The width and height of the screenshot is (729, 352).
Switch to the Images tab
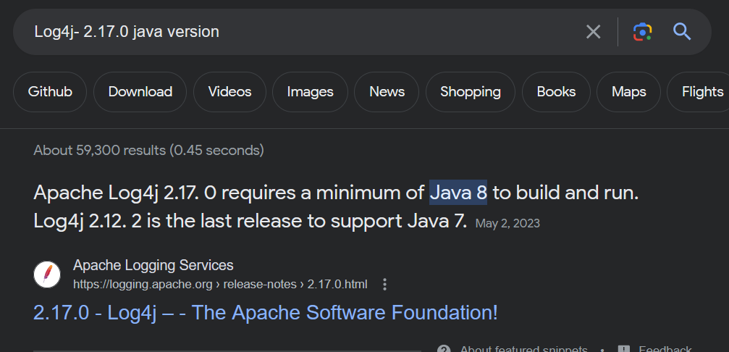[310, 92]
